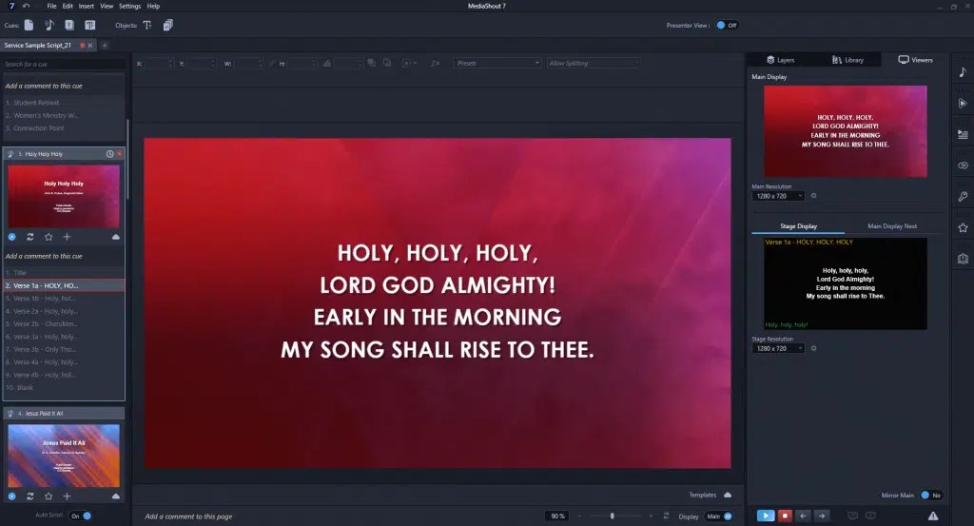Click the timer icon on Holy Holy Holy cue
This screenshot has width=974, height=526.
[110, 153]
